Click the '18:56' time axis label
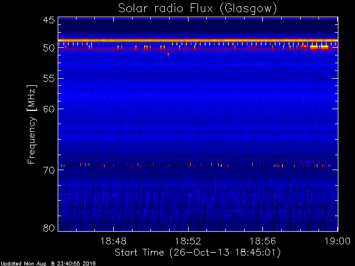355x266 pixels. pyautogui.click(x=262, y=241)
